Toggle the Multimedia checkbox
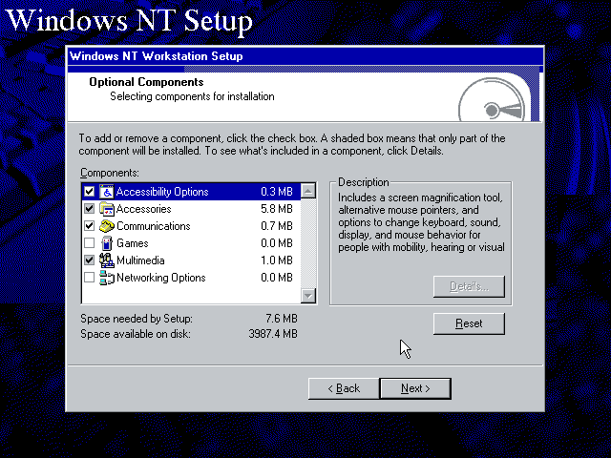The image size is (611, 458). click(89, 260)
